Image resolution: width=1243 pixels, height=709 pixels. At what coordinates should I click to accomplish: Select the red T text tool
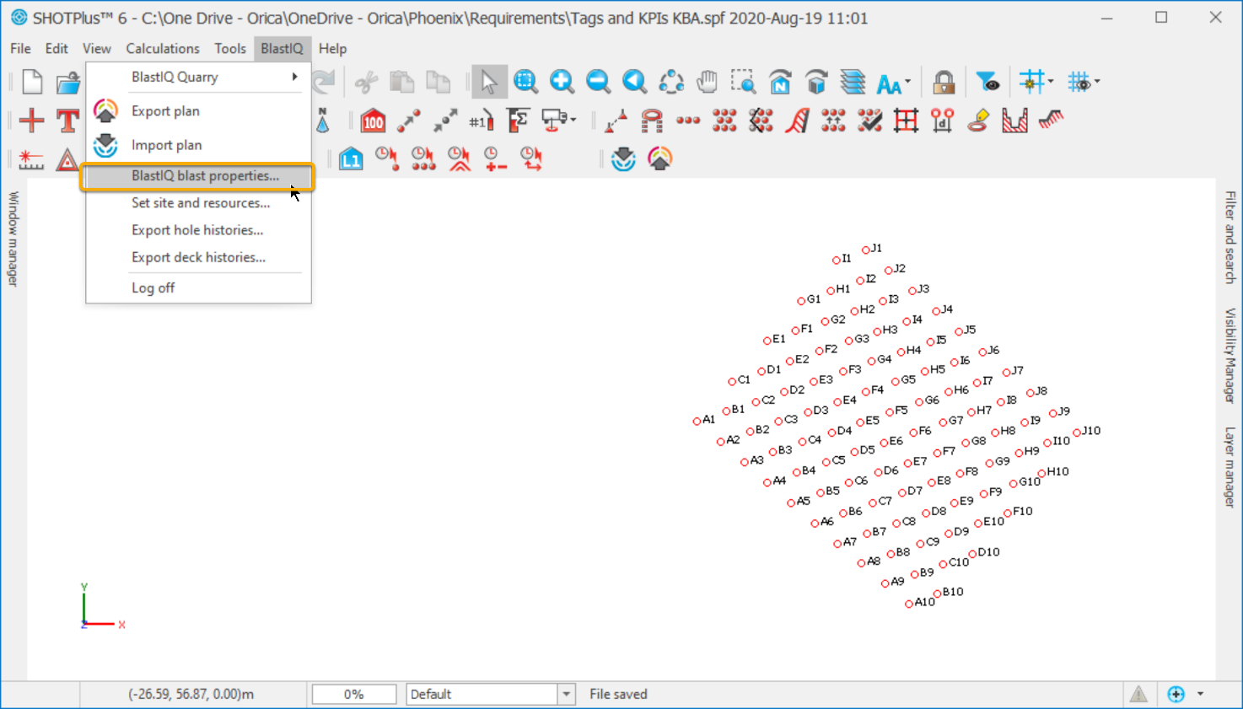[67, 120]
